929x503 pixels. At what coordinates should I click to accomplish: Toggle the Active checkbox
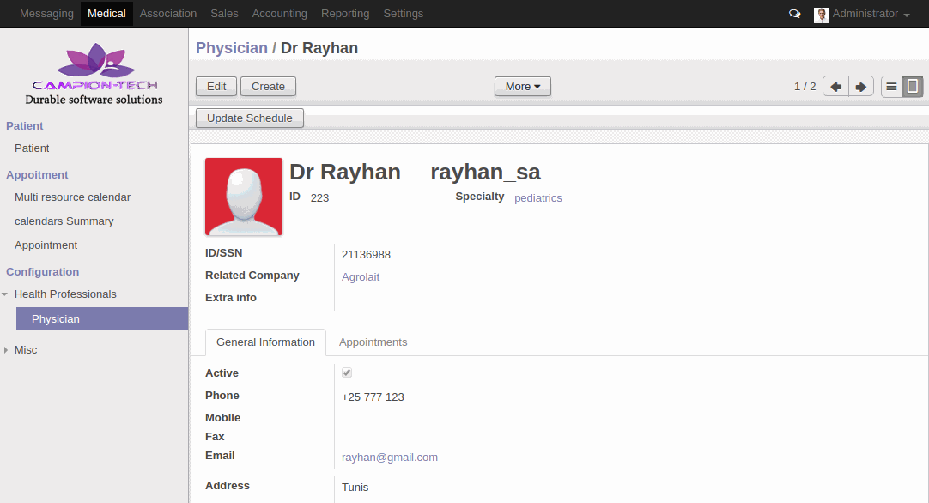[347, 373]
